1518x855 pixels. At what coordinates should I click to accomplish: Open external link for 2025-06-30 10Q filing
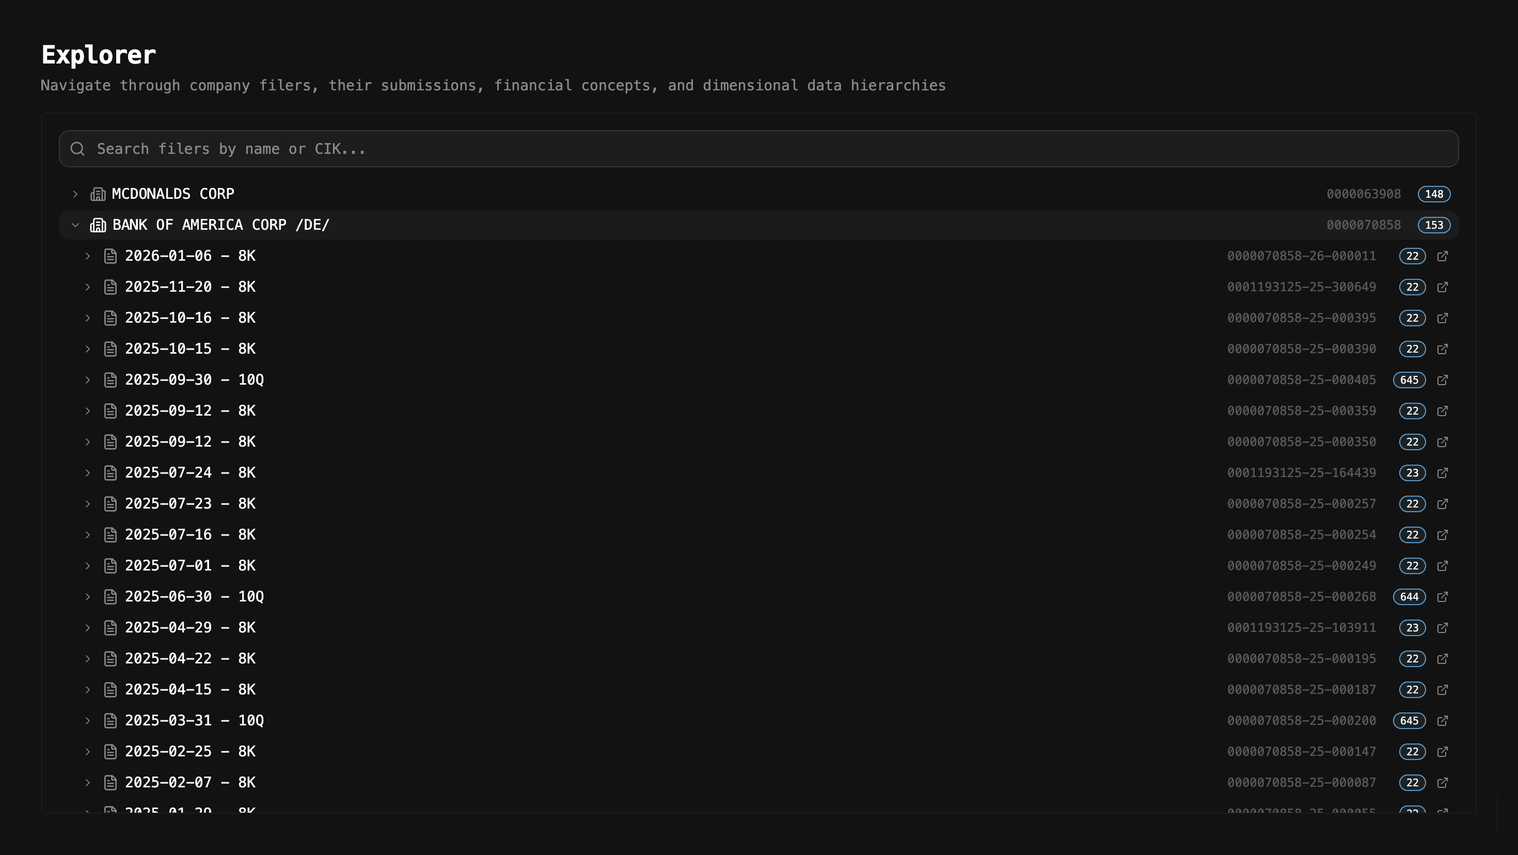1442,597
